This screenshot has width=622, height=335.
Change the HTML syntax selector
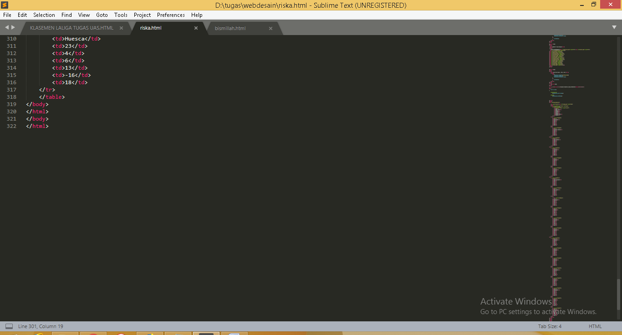click(595, 326)
